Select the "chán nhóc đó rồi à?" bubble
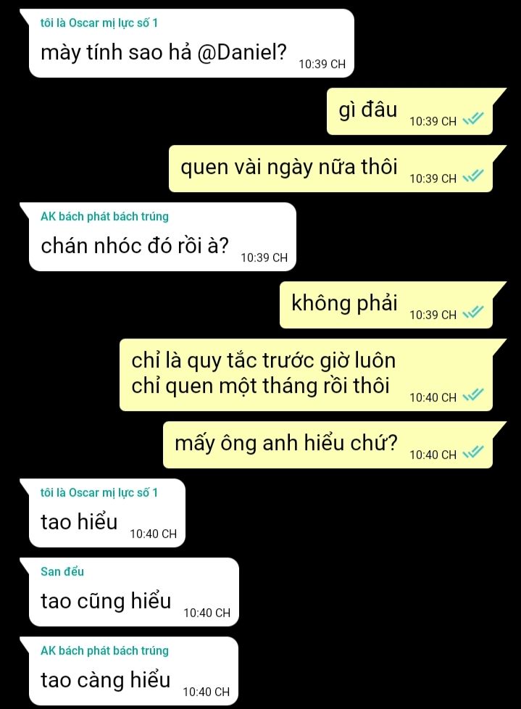Viewport: 521px width, 709px height. (162, 237)
